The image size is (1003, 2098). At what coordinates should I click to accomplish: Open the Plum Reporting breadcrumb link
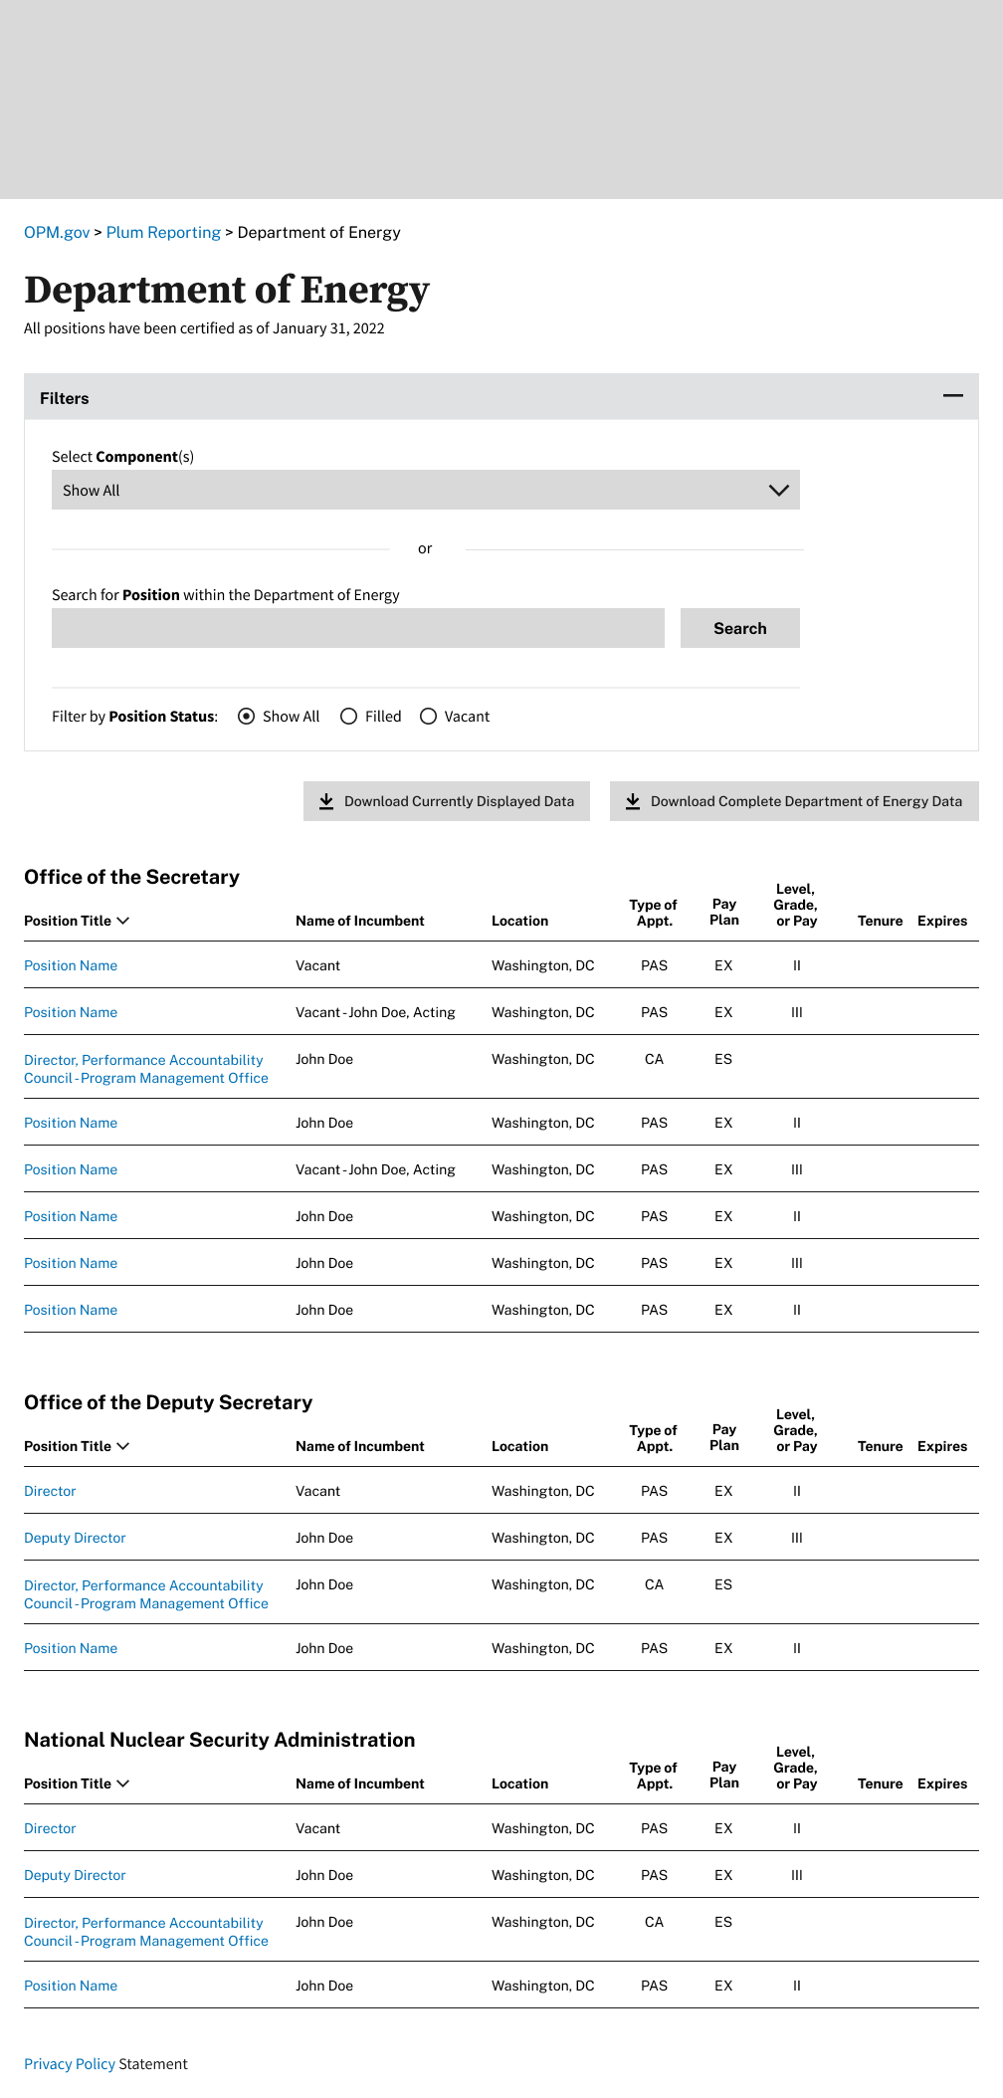[163, 232]
